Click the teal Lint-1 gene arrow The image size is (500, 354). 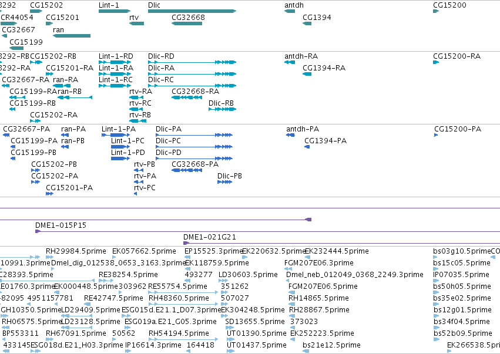coord(115,11)
